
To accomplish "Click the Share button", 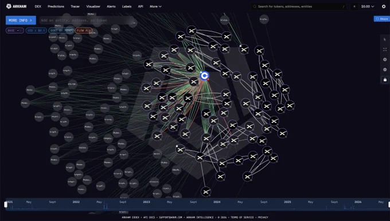I will click(382, 19).
